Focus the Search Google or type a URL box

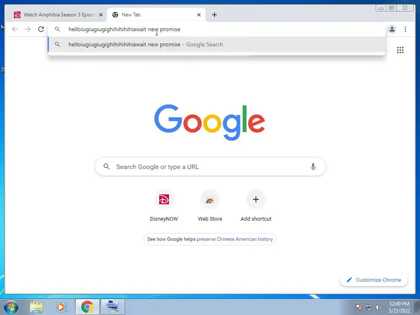pyautogui.click(x=210, y=167)
